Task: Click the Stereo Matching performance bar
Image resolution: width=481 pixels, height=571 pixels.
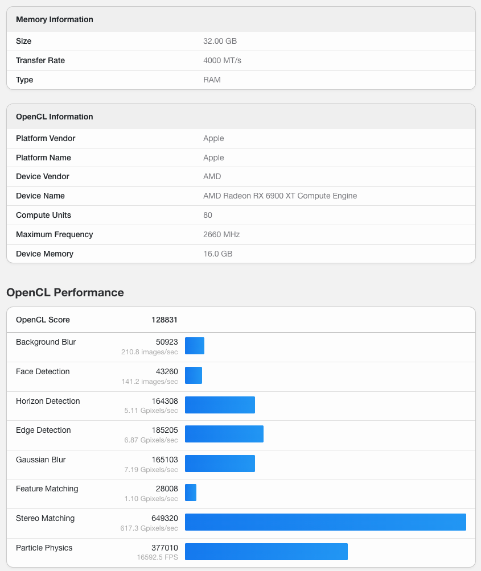Action: (x=325, y=522)
